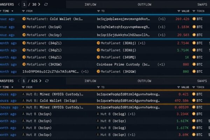Click the Coinbase Prime Custody recipient
The width and height of the screenshot is (210, 140).
click(x=123, y=64)
